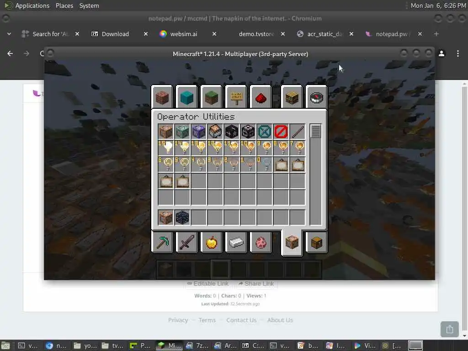Click the dark starry block in hotbar row
The image size is (468, 351).
pyautogui.click(x=182, y=217)
